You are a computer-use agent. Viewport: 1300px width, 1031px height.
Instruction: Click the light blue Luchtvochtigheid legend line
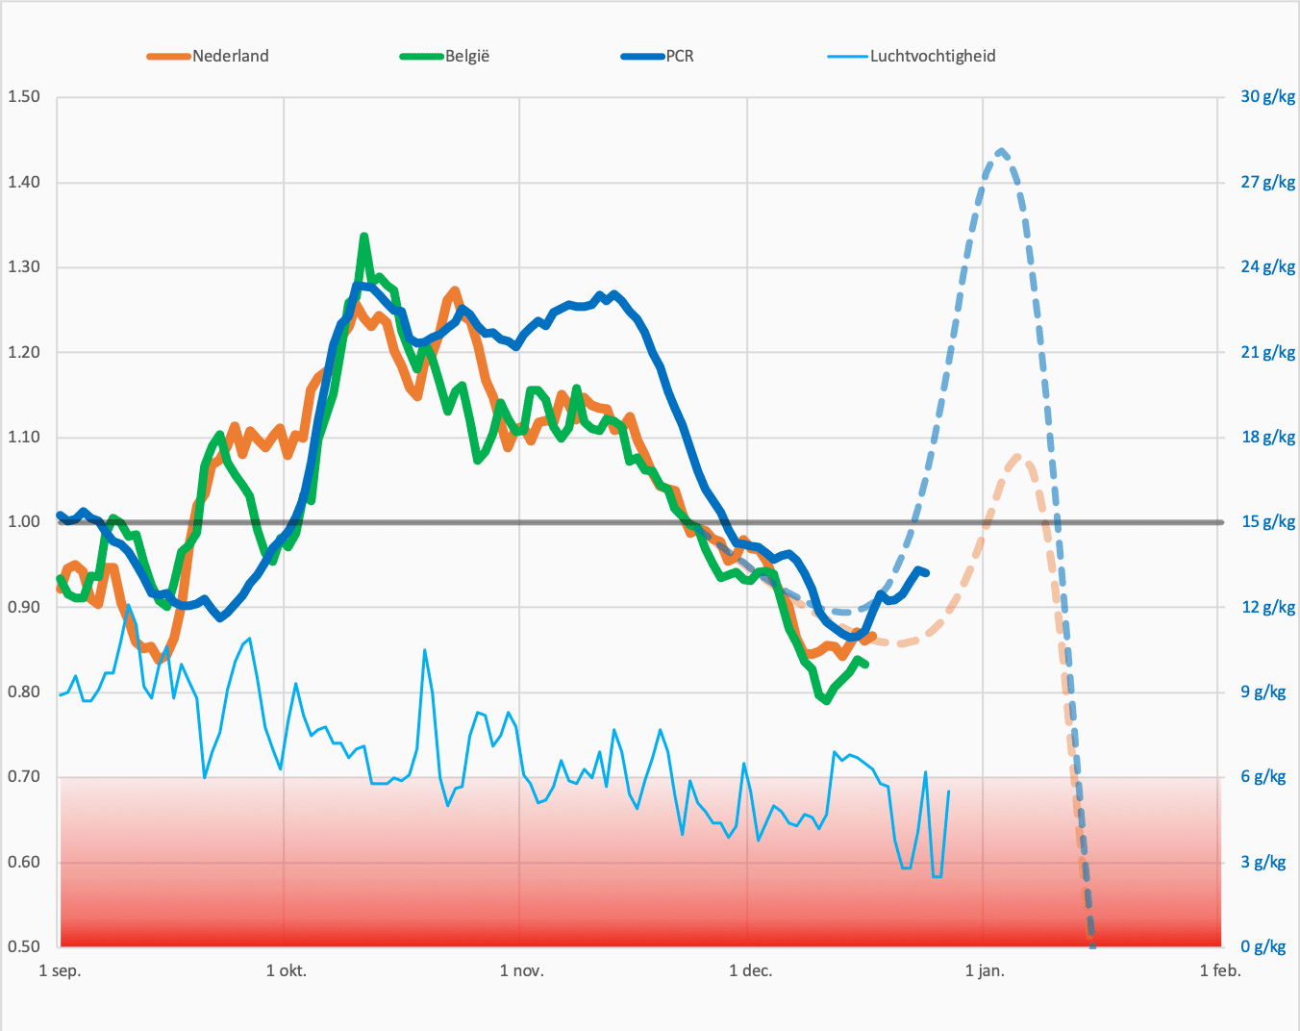tap(849, 57)
